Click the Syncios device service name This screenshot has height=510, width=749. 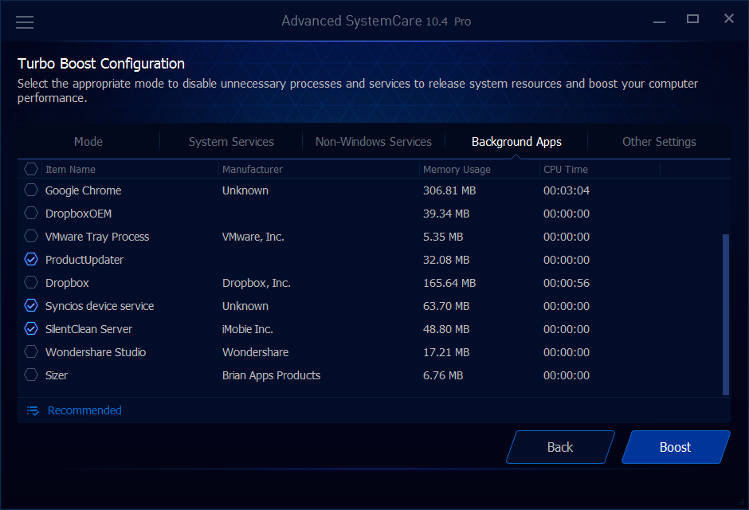pos(100,306)
